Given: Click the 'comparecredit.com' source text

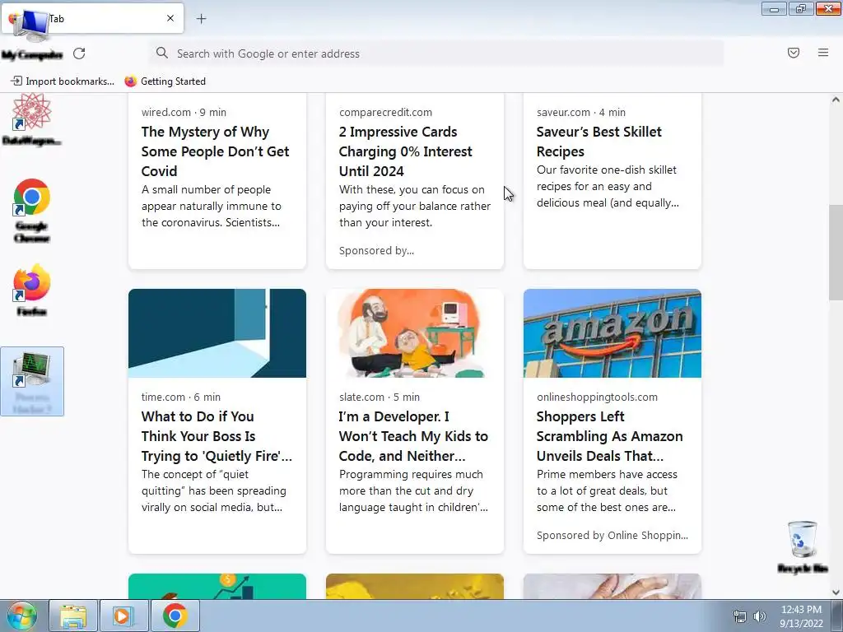Looking at the screenshot, I should point(385,112).
